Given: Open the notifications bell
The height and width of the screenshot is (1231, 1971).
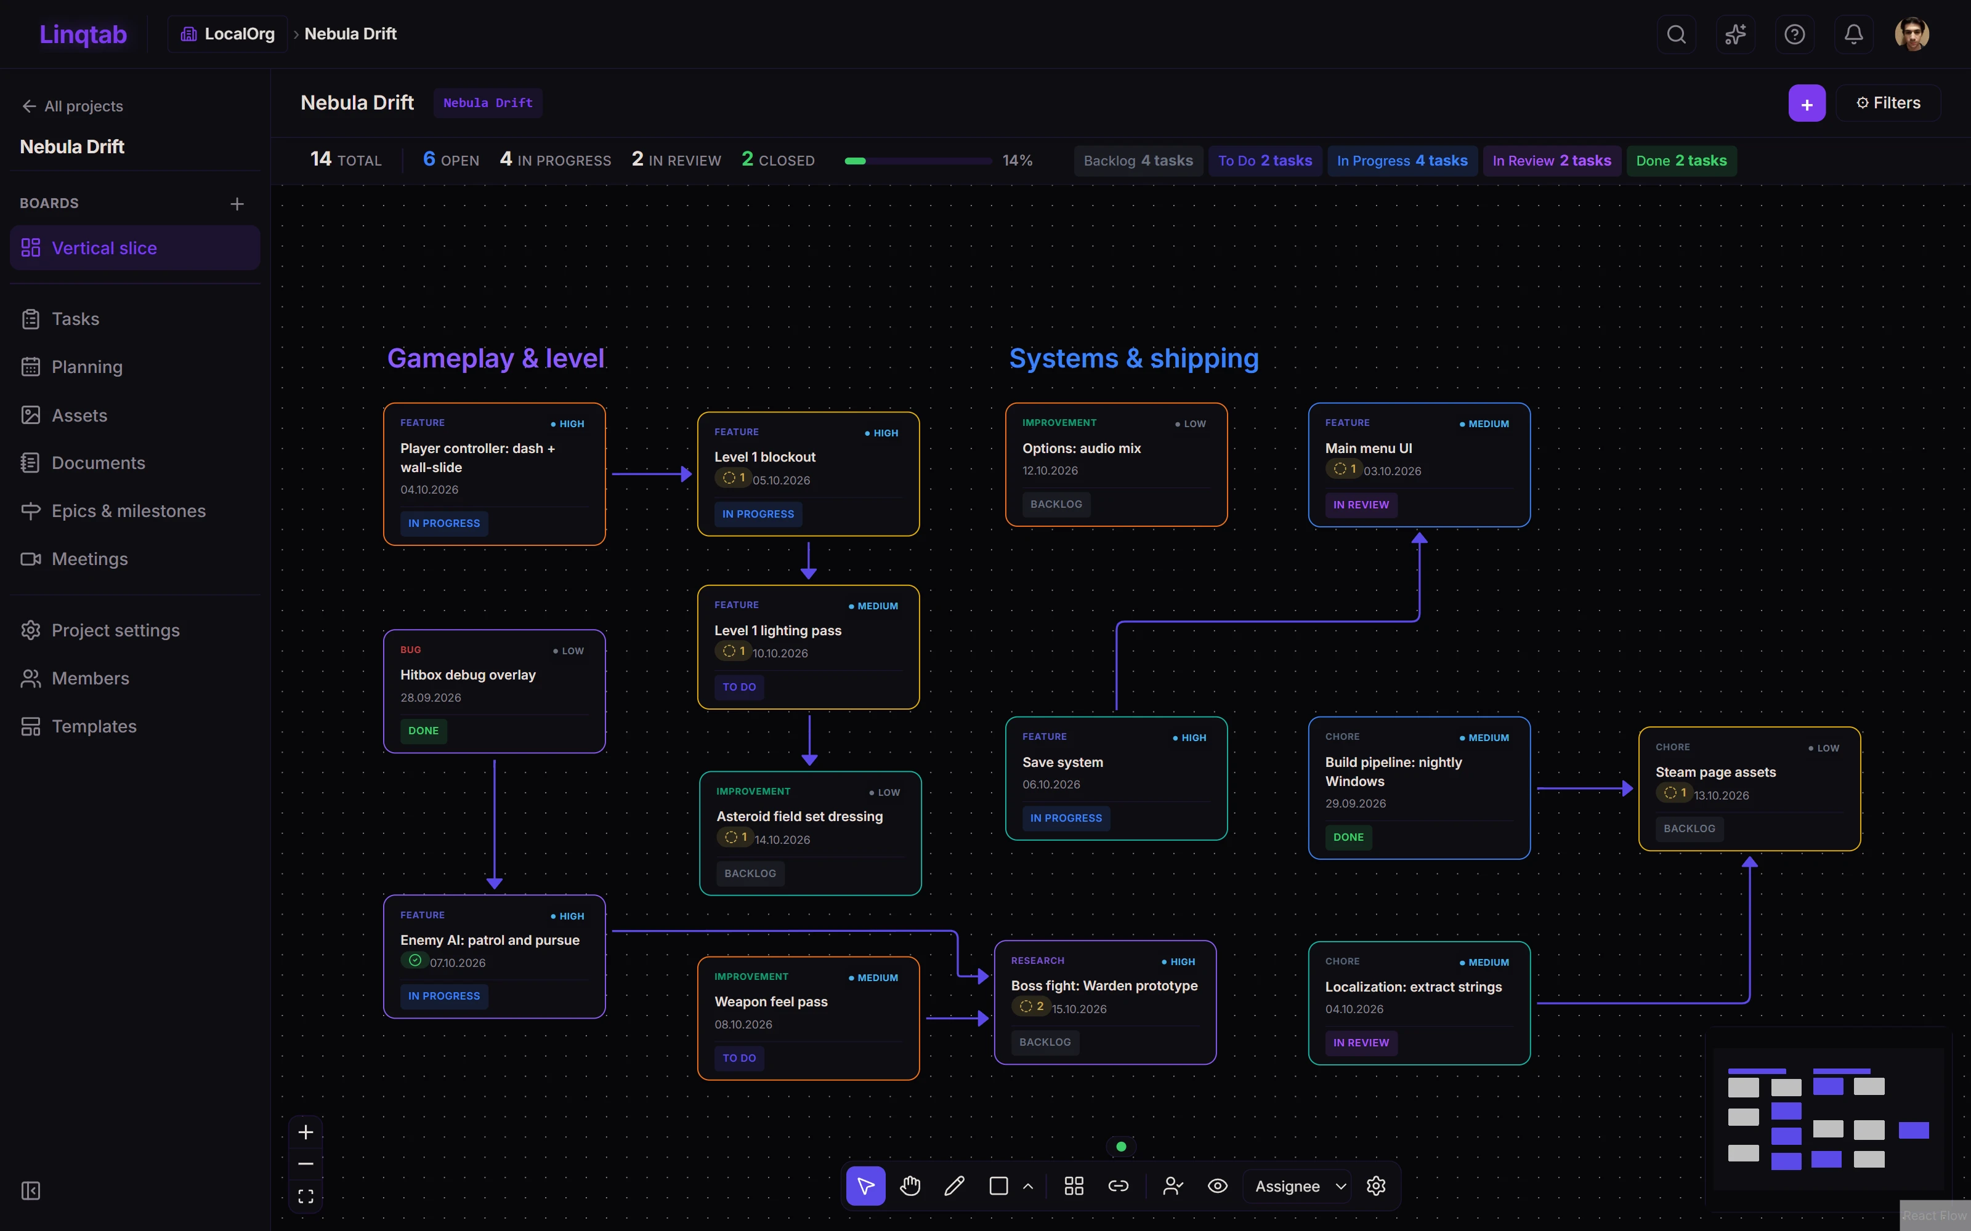Looking at the screenshot, I should click(x=1854, y=34).
